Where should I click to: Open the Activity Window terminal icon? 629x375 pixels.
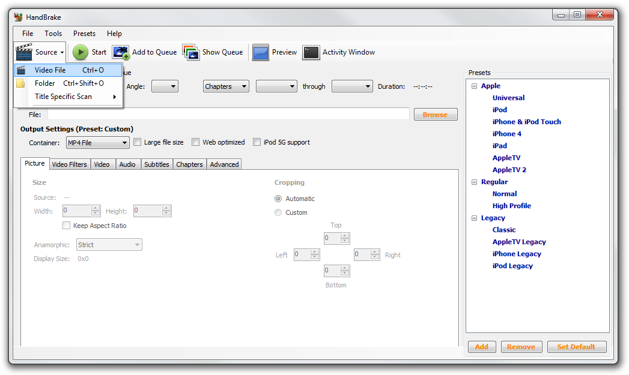pos(311,52)
